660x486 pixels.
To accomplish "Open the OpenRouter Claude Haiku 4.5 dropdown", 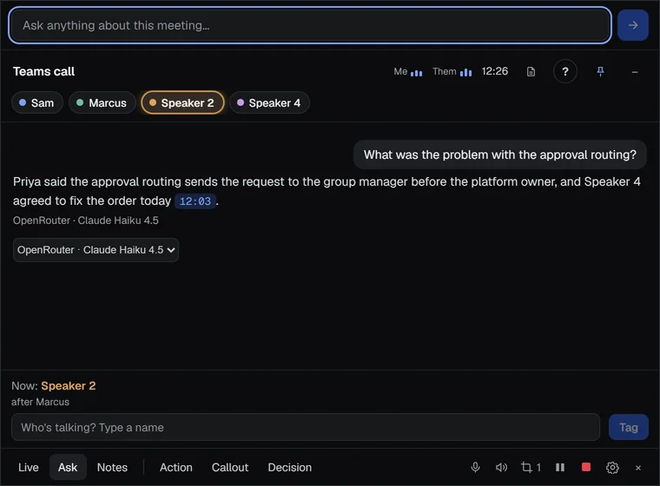I will point(96,250).
